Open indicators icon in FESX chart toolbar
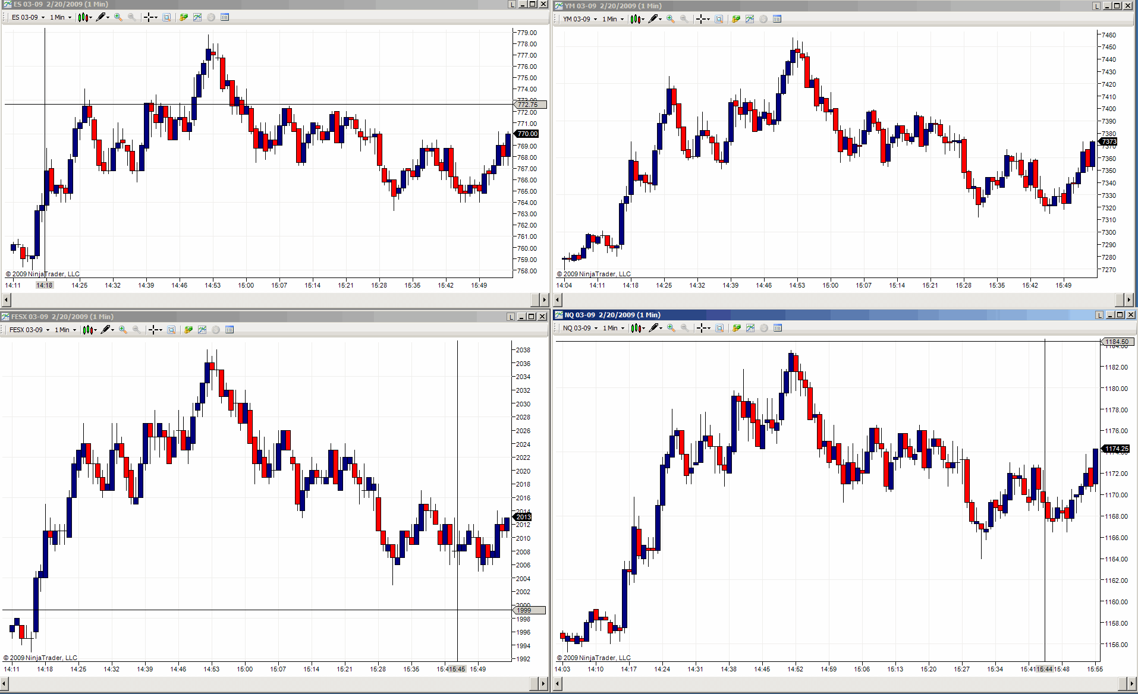Screen dimensions: 1138x694 (202, 330)
